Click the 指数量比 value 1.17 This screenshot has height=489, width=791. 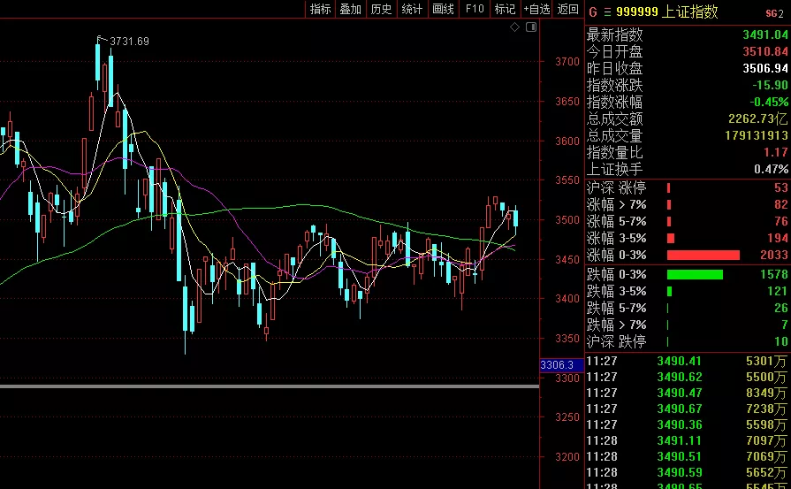(776, 152)
